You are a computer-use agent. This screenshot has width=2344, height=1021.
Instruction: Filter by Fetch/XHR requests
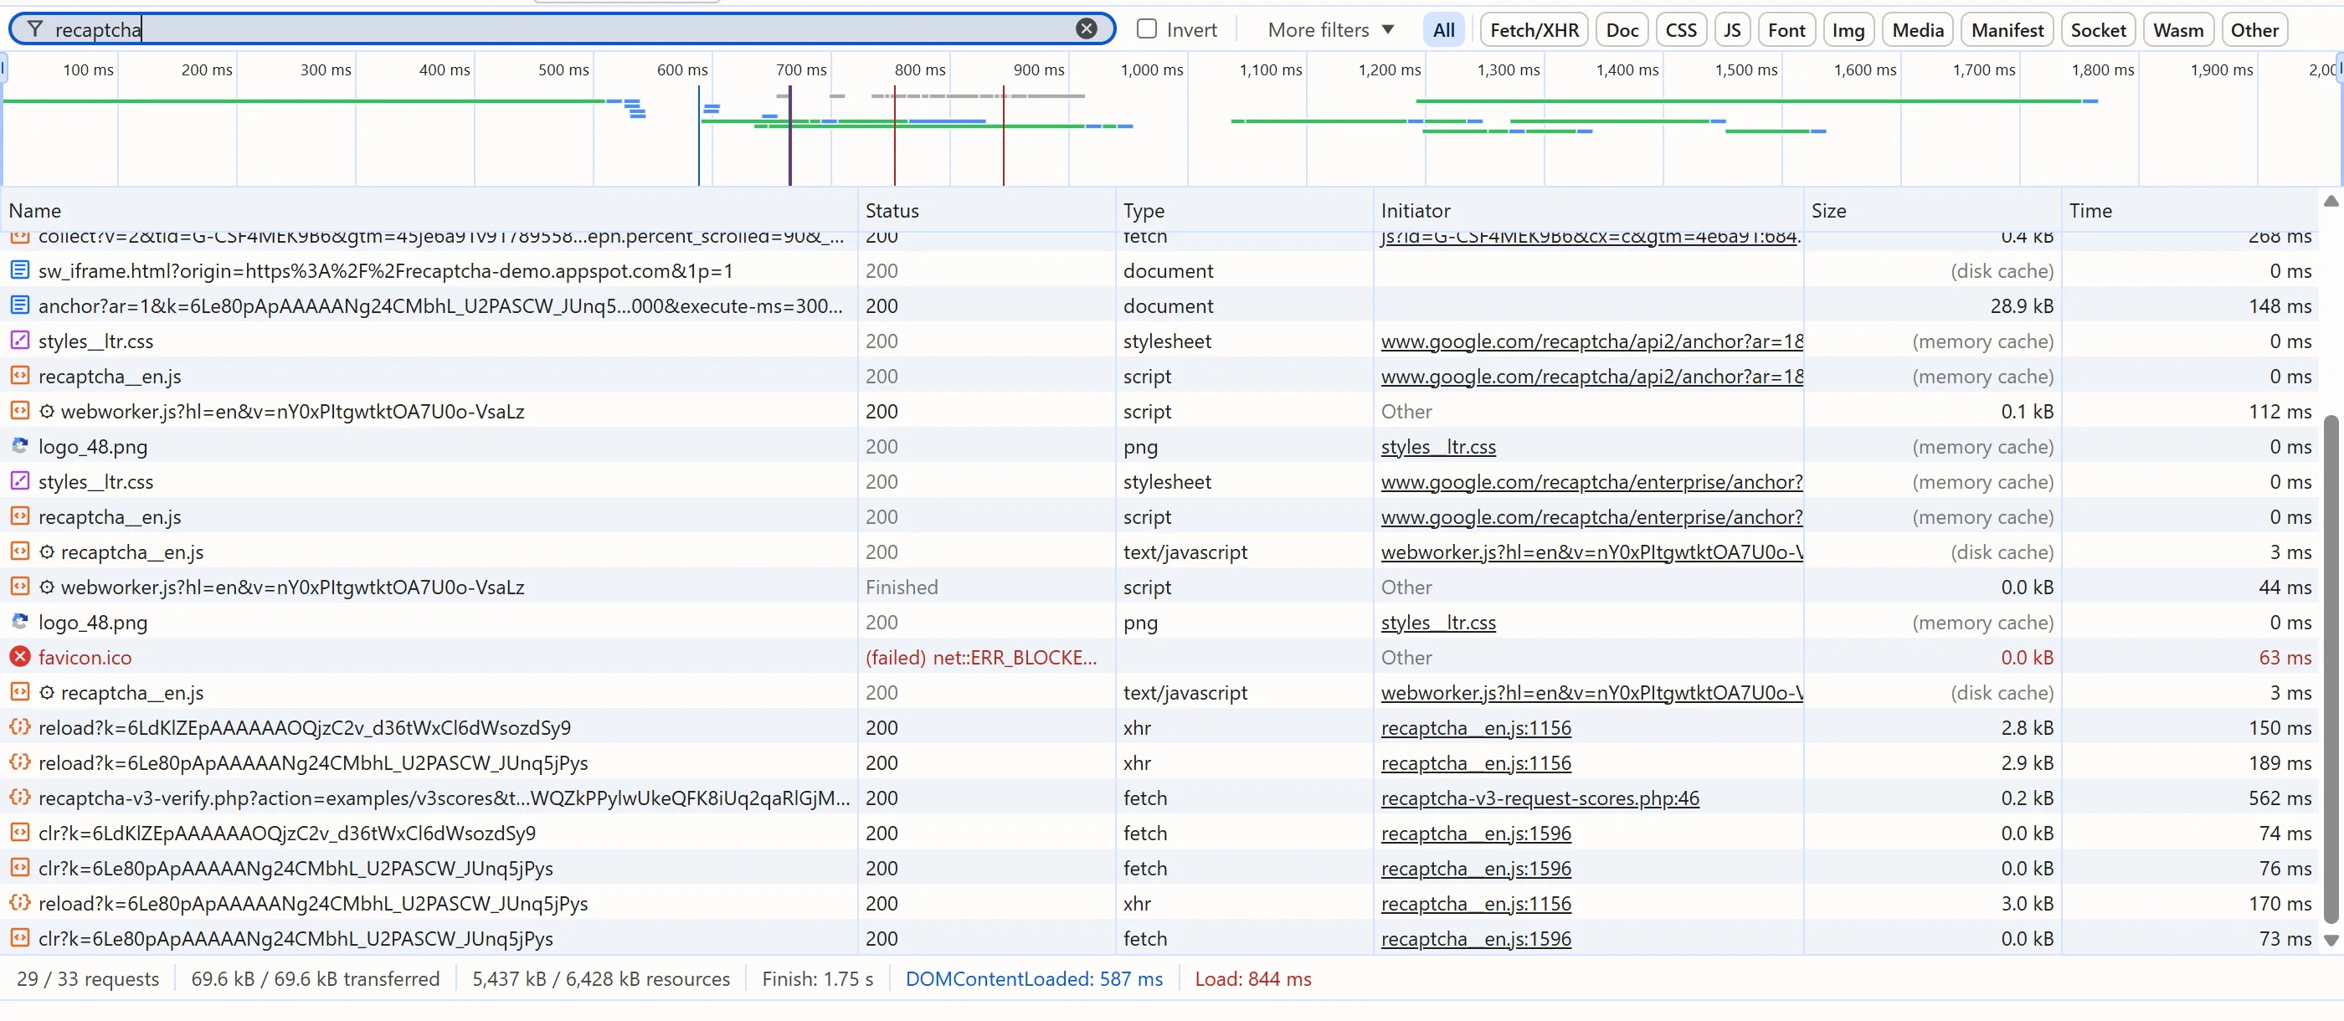[1534, 30]
